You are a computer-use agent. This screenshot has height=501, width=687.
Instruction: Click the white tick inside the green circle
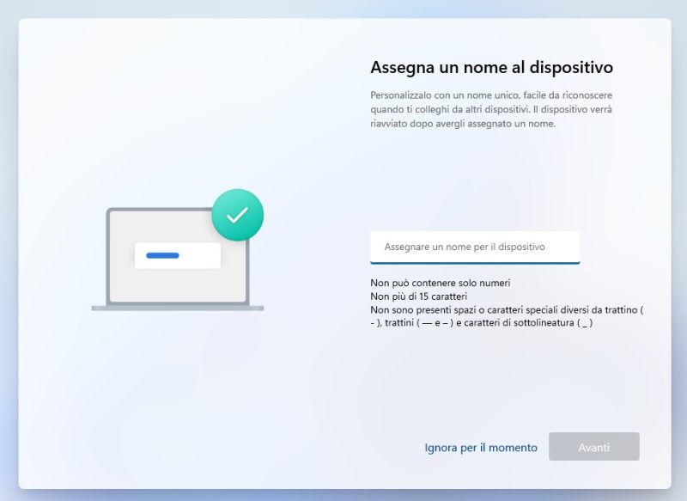pos(237,216)
